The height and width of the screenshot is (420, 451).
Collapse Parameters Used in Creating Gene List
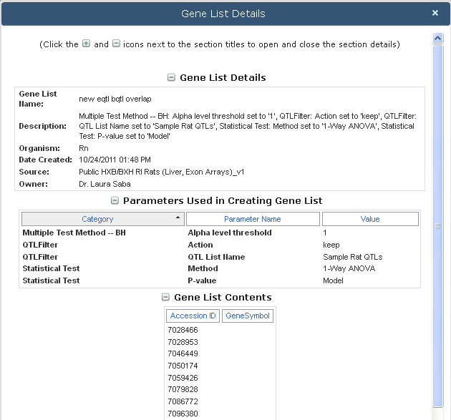point(115,200)
